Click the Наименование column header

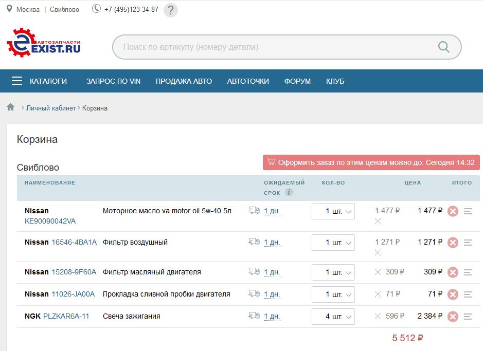[x=50, y=183]
